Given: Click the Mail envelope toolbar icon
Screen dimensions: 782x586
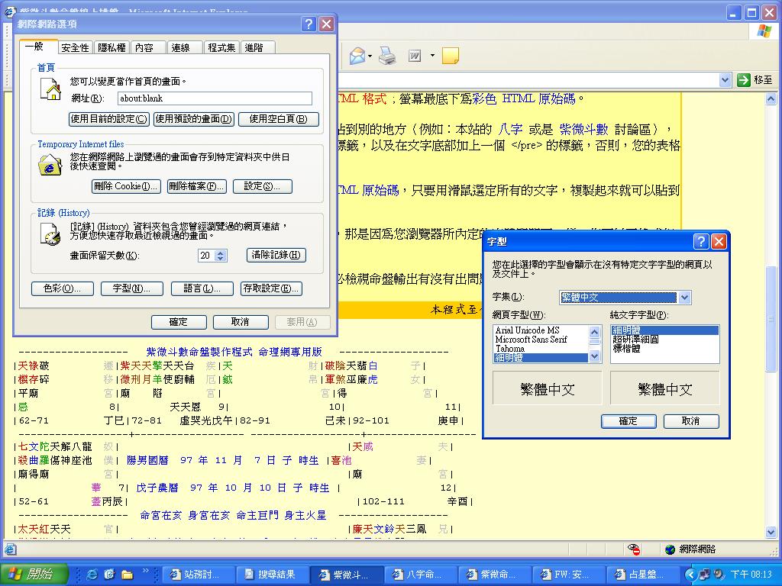Looking at the screenshot, I should 356,56.
